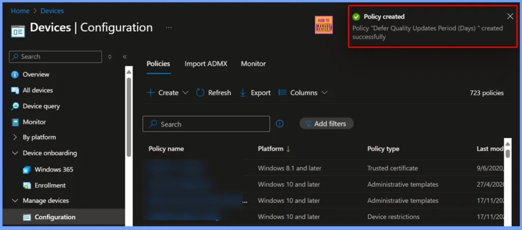This screenshot has width=522, height=230.
Task: Go to Home breadcrumb link
Action: pos(20,10)
